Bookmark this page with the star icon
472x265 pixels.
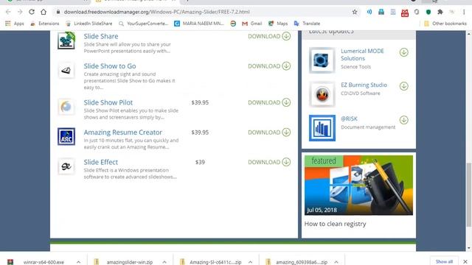coord(355,12)
